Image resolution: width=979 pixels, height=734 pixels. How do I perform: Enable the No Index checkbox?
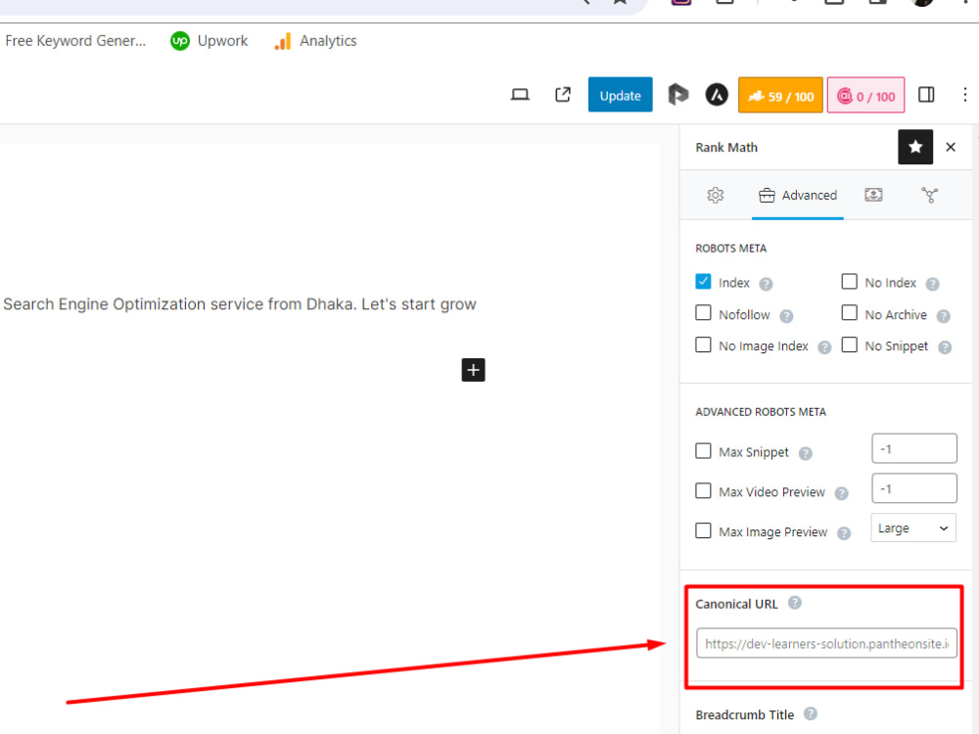coord(849,282)
